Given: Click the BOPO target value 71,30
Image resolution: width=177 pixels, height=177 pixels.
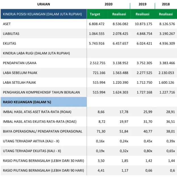Looking at the screenshot, I should (101, 131).
